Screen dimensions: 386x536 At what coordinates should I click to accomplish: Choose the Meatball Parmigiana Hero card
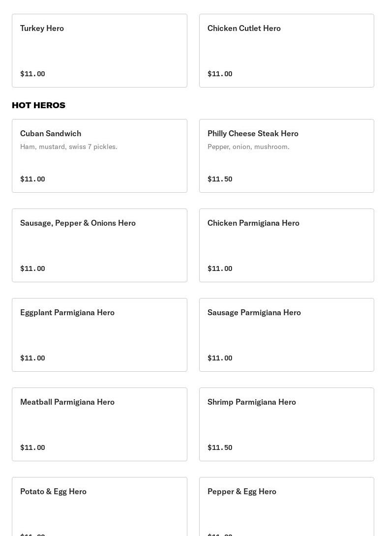pos(99,424)
